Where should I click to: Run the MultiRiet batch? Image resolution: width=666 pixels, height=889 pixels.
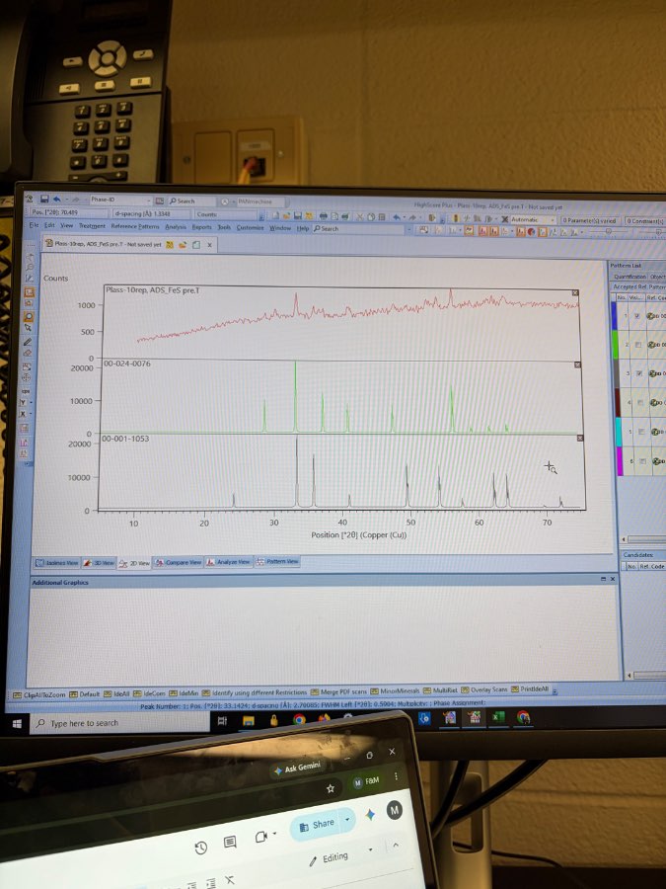coord(440,690)
